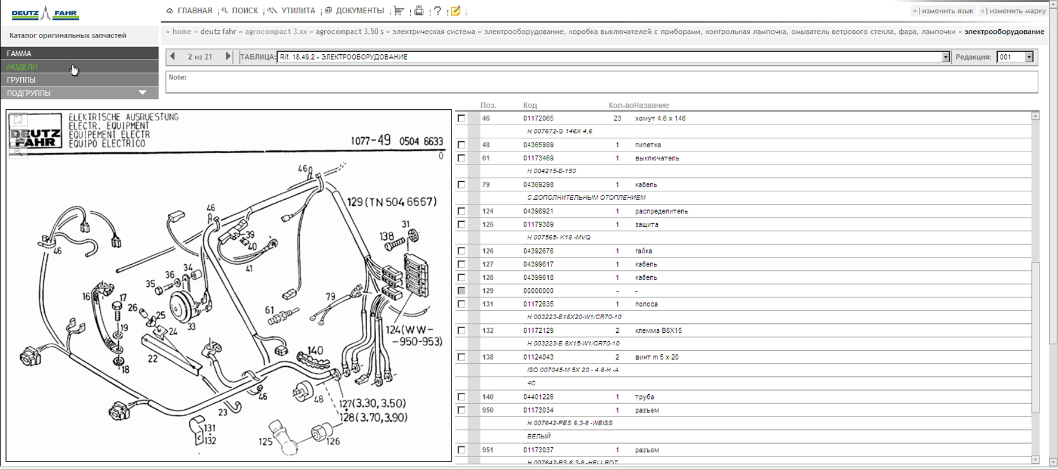Click the agrocompact 3.xx breadcrumb link
The image size is (1058, 470).
pos(276,32)
